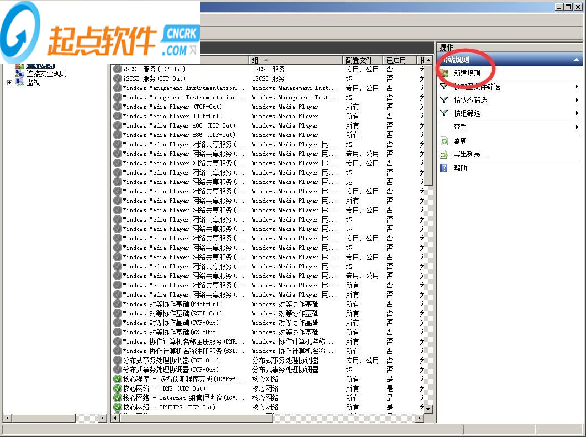Screen dimensions: 586x437
Task: Click the Refresh (刷新) icon
Action: (x=444, y=141)
